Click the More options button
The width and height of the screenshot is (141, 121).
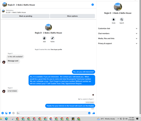(72, 16)
